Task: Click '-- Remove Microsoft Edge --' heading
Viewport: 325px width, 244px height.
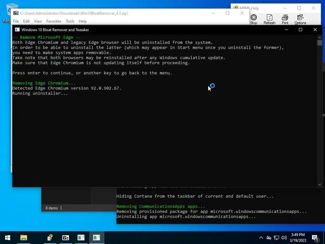Action: coord(47,37)
